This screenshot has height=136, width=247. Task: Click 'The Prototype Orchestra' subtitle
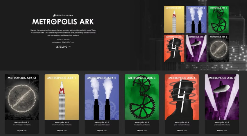(22, 125)
